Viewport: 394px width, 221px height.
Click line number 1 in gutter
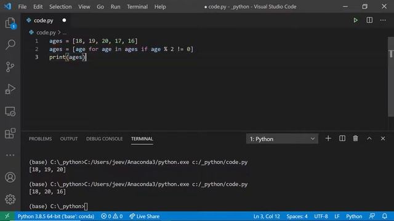click(x=37, y=41)
